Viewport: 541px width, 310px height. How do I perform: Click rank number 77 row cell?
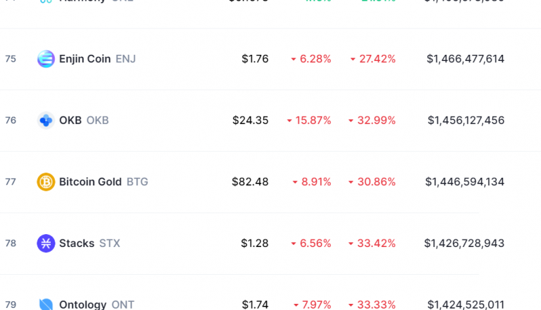(11, 181)
